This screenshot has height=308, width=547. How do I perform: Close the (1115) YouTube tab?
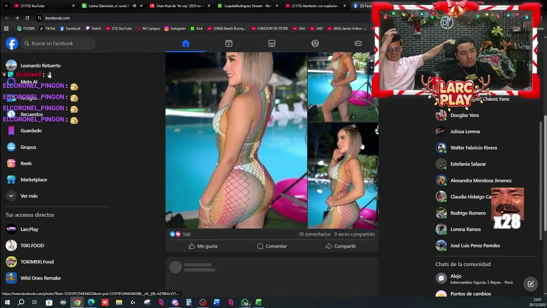(x=73, y=6)
